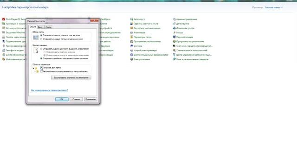Open Панель задач и меню Пуск icon

click(4, 37)
